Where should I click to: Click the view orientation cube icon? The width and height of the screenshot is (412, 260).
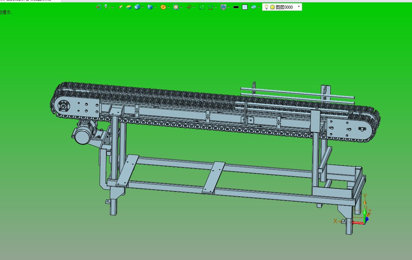(150, 7)
